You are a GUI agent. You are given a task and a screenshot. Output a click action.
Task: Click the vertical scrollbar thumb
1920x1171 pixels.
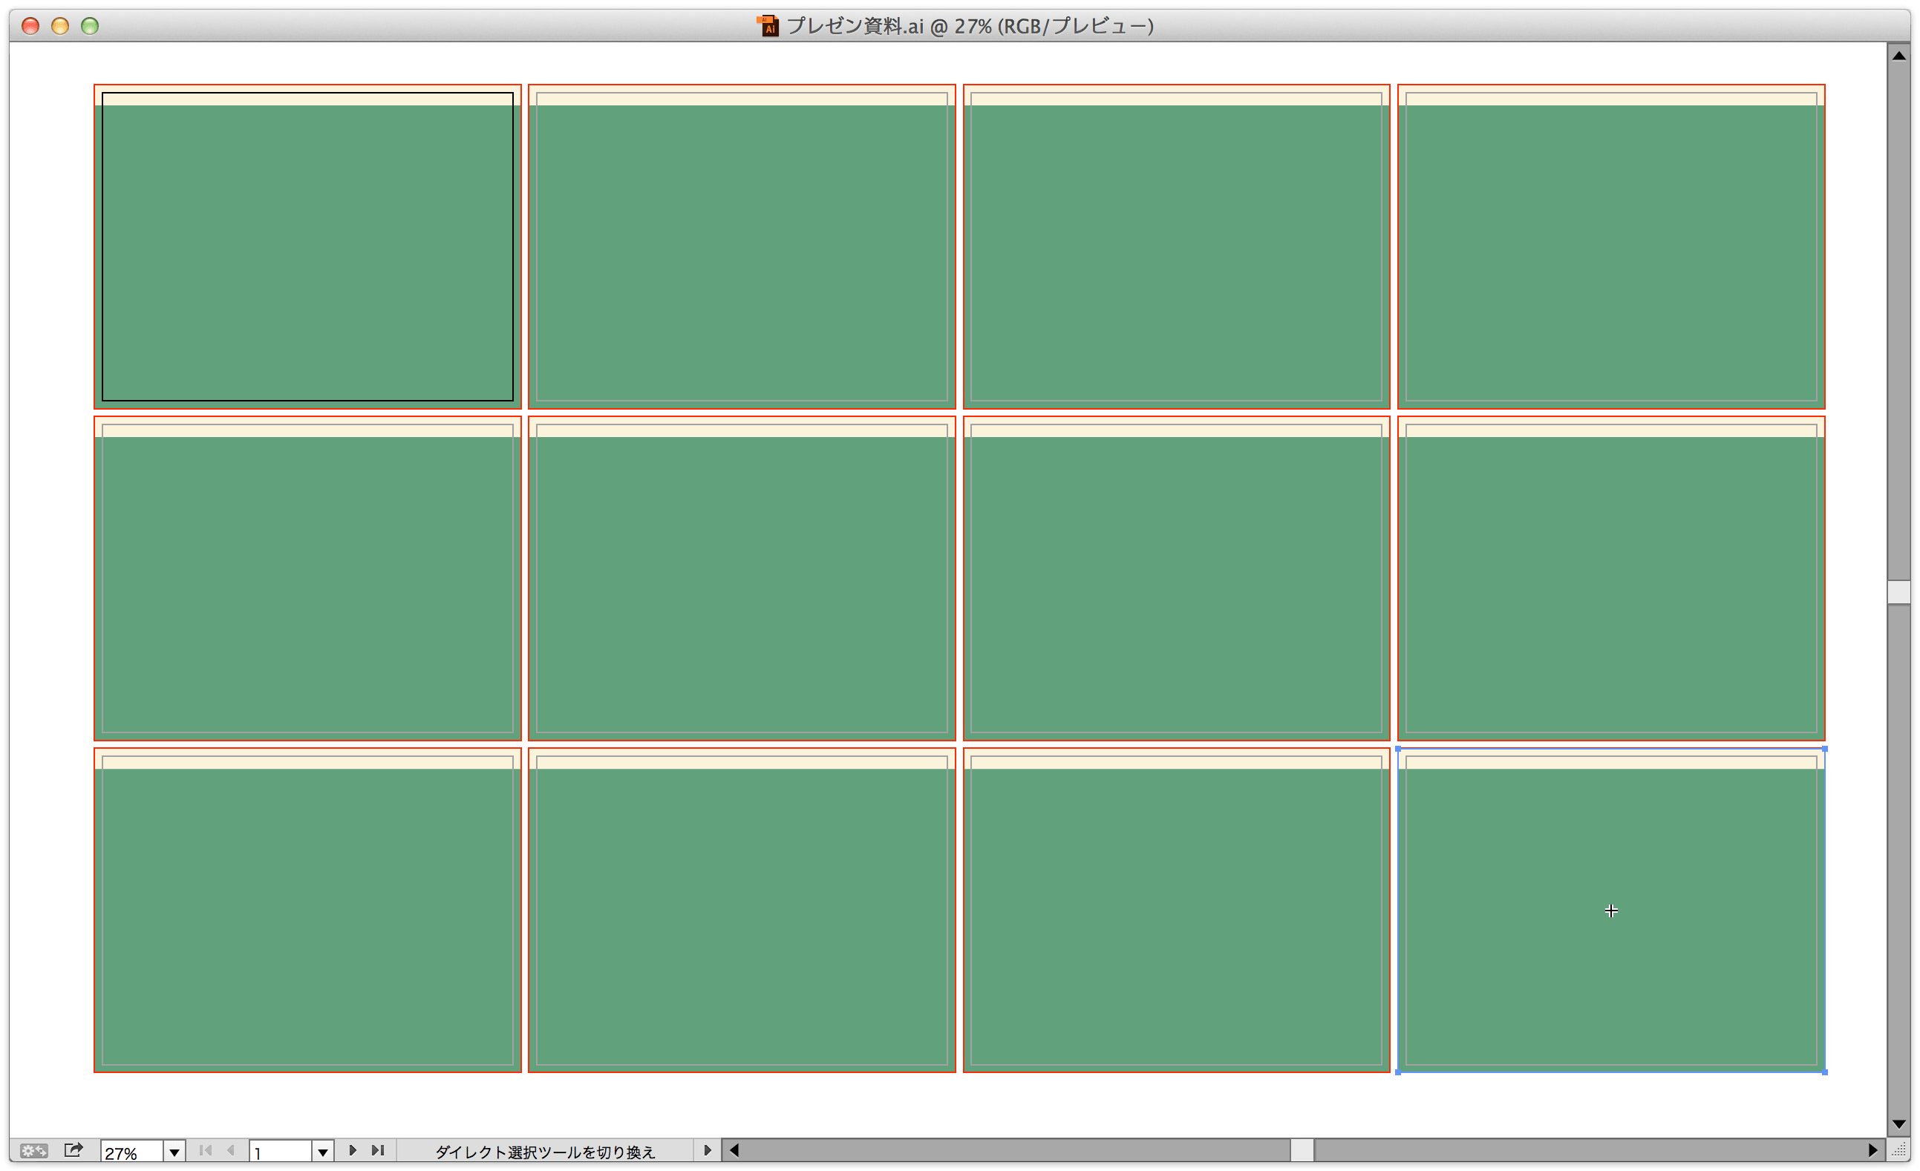click(1899, 591)
